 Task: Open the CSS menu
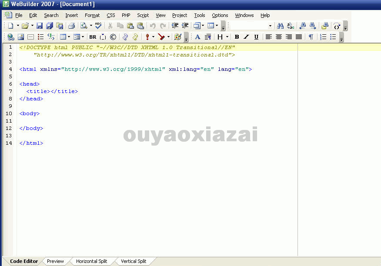(x=111, y=15)
